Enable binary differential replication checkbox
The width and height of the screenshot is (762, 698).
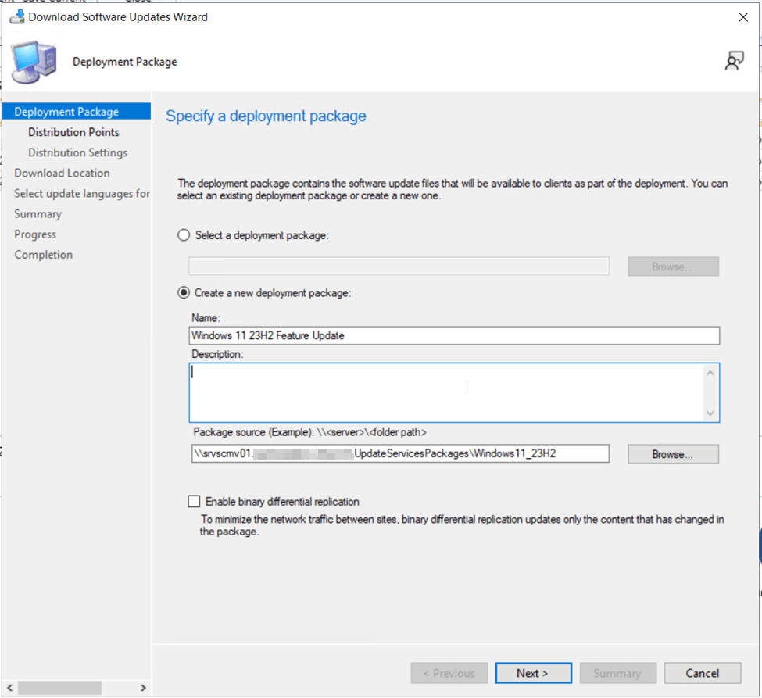click(x=194, y=502)
